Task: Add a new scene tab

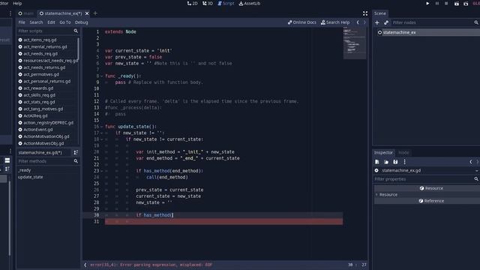Action: 95,13
